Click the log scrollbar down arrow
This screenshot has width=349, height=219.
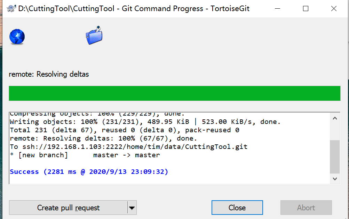click(335, 179)
